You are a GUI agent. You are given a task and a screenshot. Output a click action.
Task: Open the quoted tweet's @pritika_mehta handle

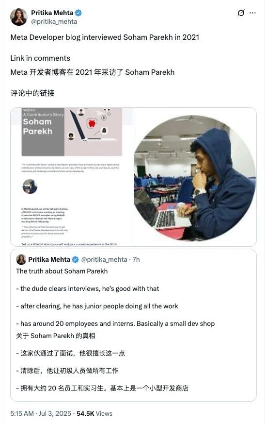(104, 259)
